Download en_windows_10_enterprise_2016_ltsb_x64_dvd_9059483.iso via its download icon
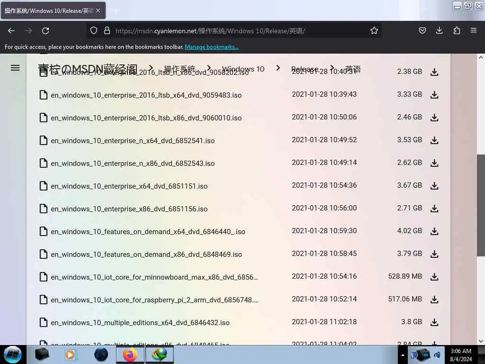485x364 pixels. (x=434, y=95)
